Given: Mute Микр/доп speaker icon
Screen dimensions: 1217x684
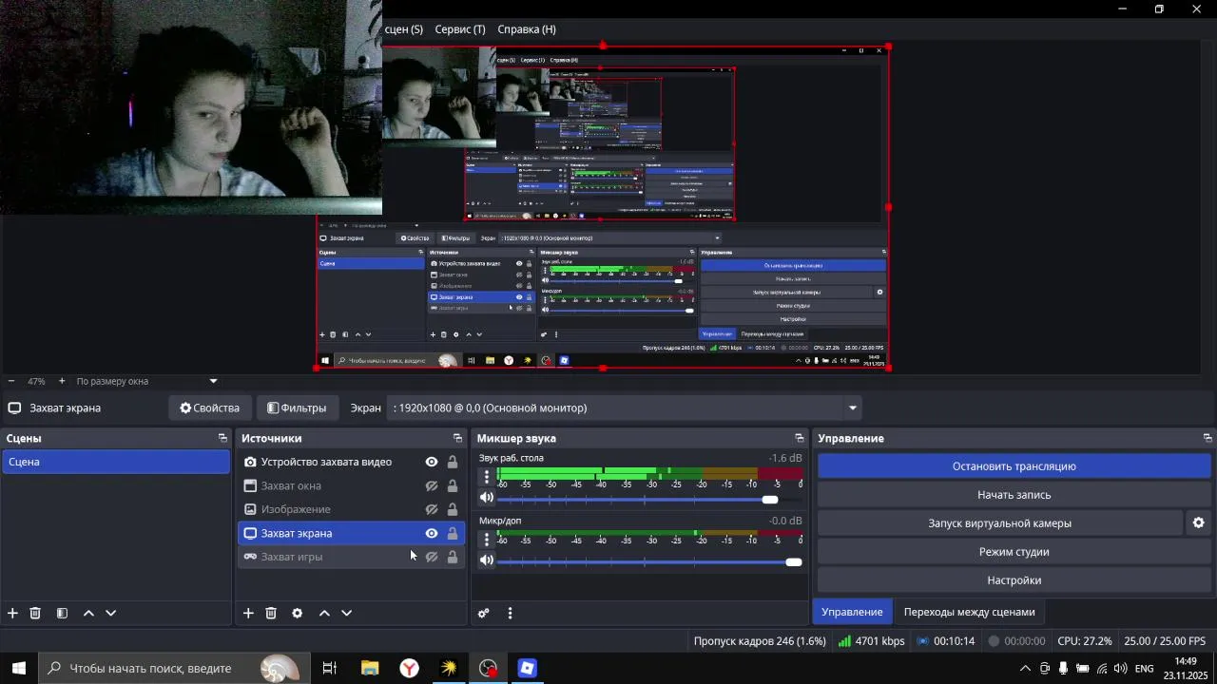Looking at the screenshot, I should tap(487, 560).
